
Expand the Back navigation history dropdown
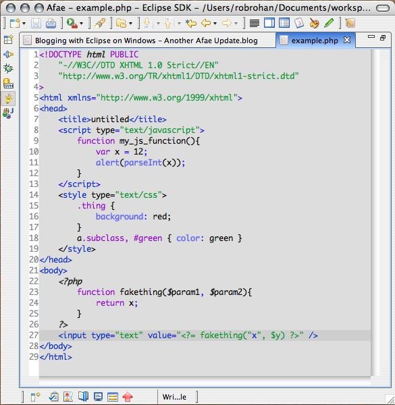(x=215, y=24)
